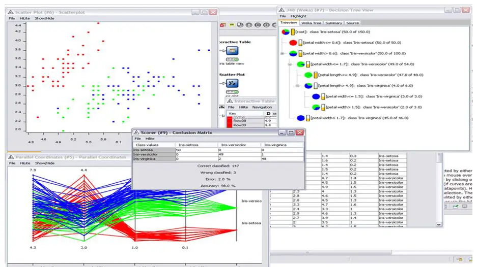Click Iris-setosa axis label in Parallel Coordinates
The width and height of the screenshot is (477, 267).
251,223
